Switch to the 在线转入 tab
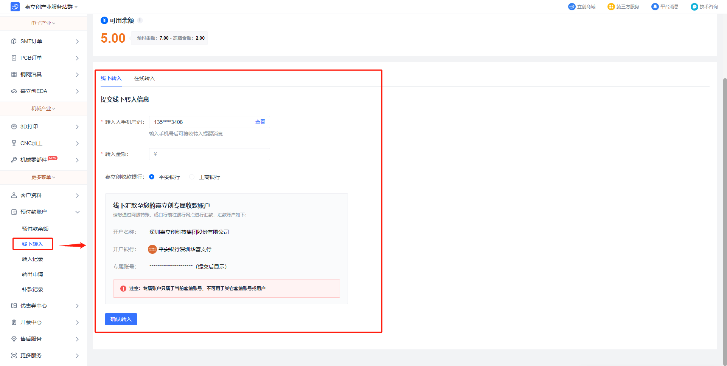727x366 pixels. pos(144,78)
